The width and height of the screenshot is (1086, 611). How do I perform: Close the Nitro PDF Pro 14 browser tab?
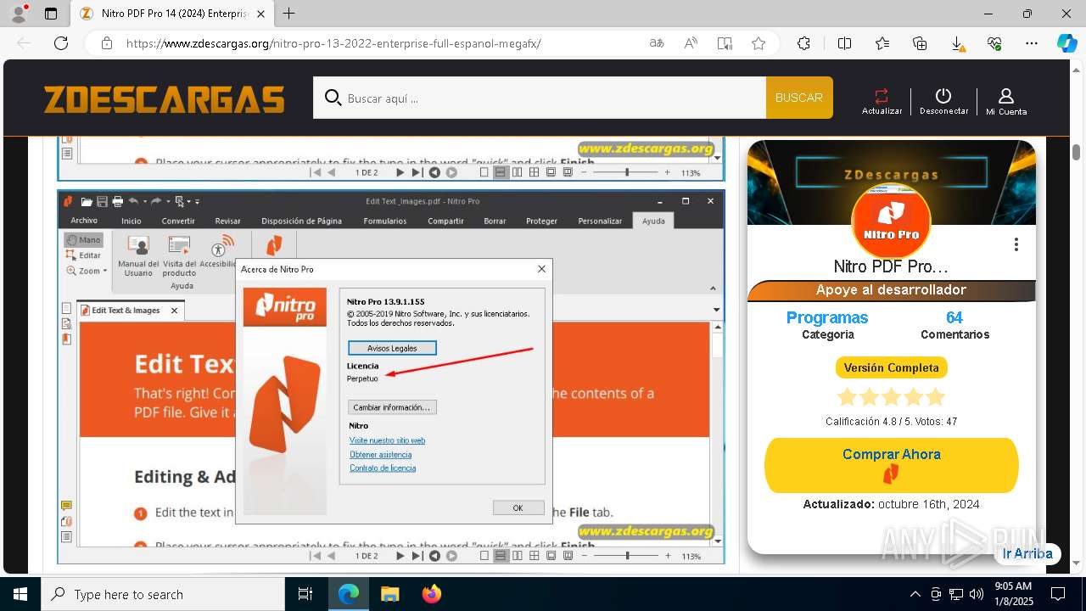tap(260, 14)
